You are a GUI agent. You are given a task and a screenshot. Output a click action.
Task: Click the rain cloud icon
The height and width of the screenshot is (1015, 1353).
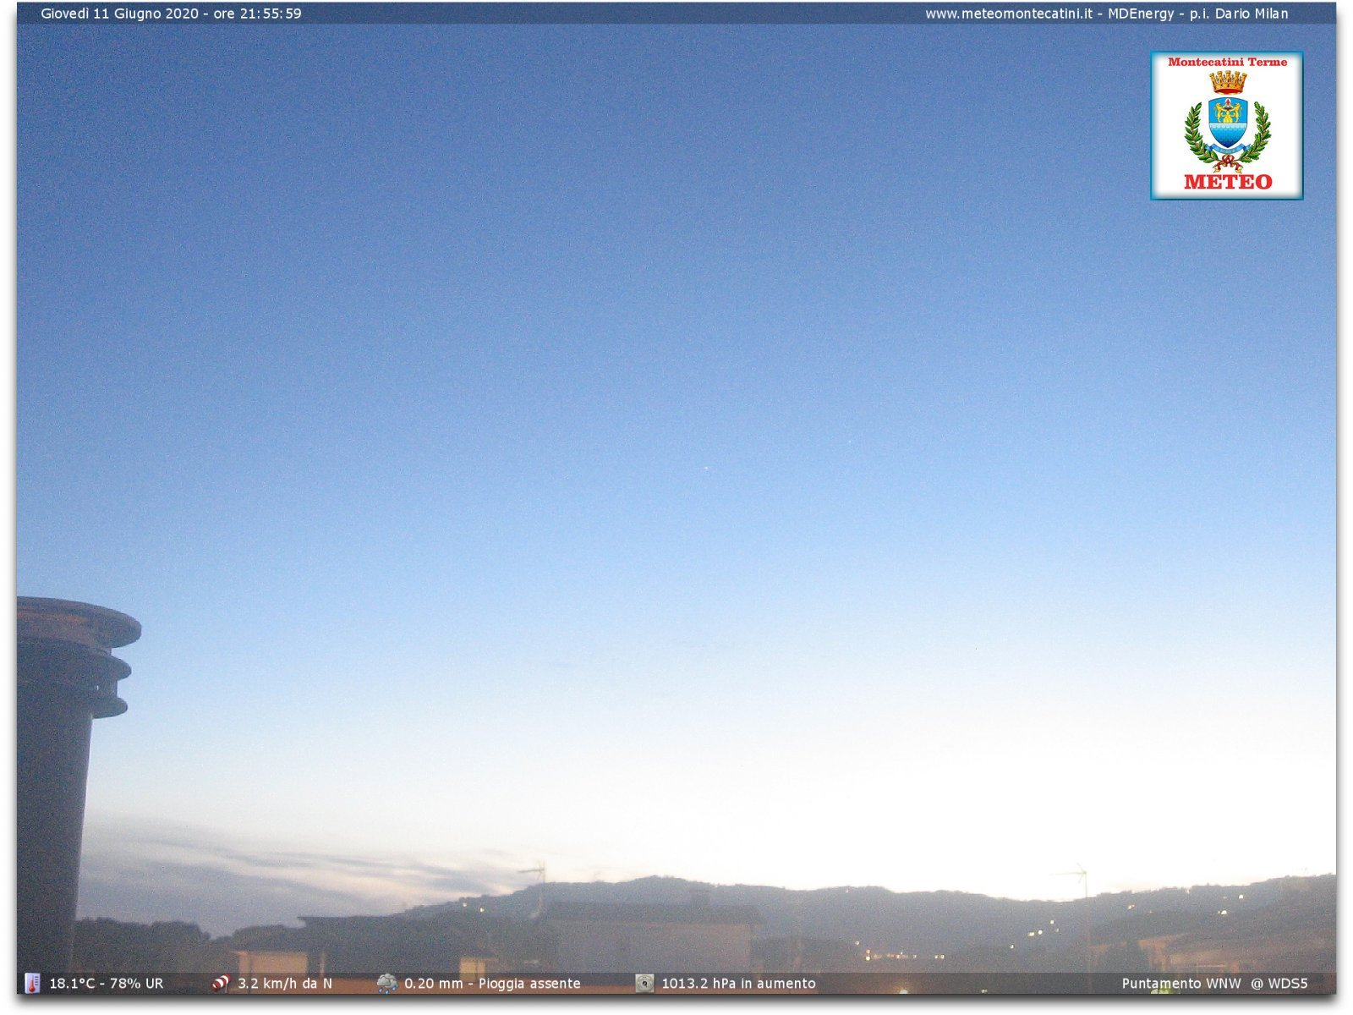point(387,983)
